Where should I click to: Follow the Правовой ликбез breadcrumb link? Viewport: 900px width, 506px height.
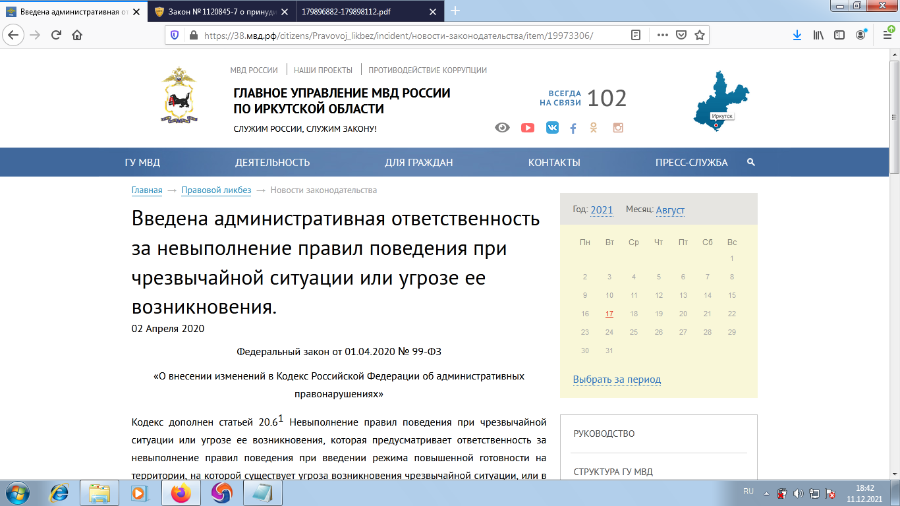pyautogui.click(x=216, y=190)
